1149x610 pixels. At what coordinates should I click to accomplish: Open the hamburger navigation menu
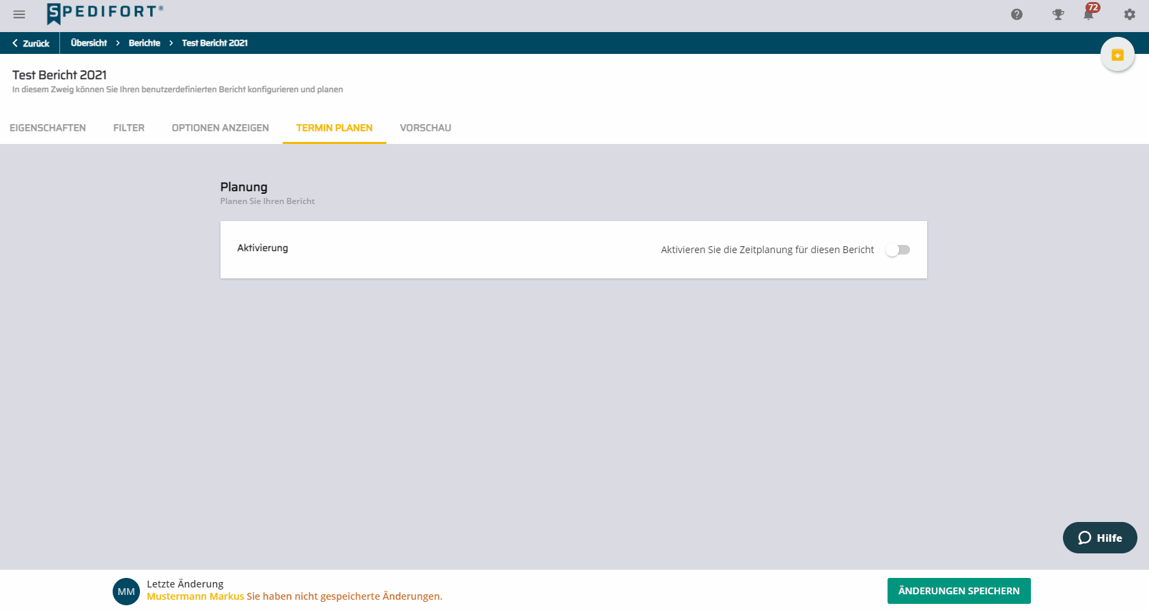point(19,14)
